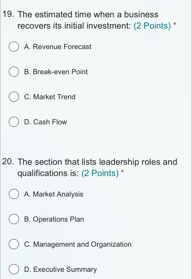The height and width of the screenshot is (279, 192).
Task: Click the '(2 Points)' label of question 20
Action: click(x=100, y=173)
